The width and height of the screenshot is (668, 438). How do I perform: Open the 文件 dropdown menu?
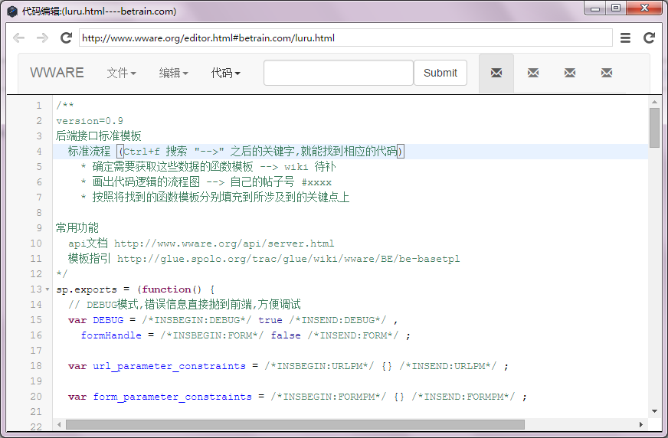(121, 73)
